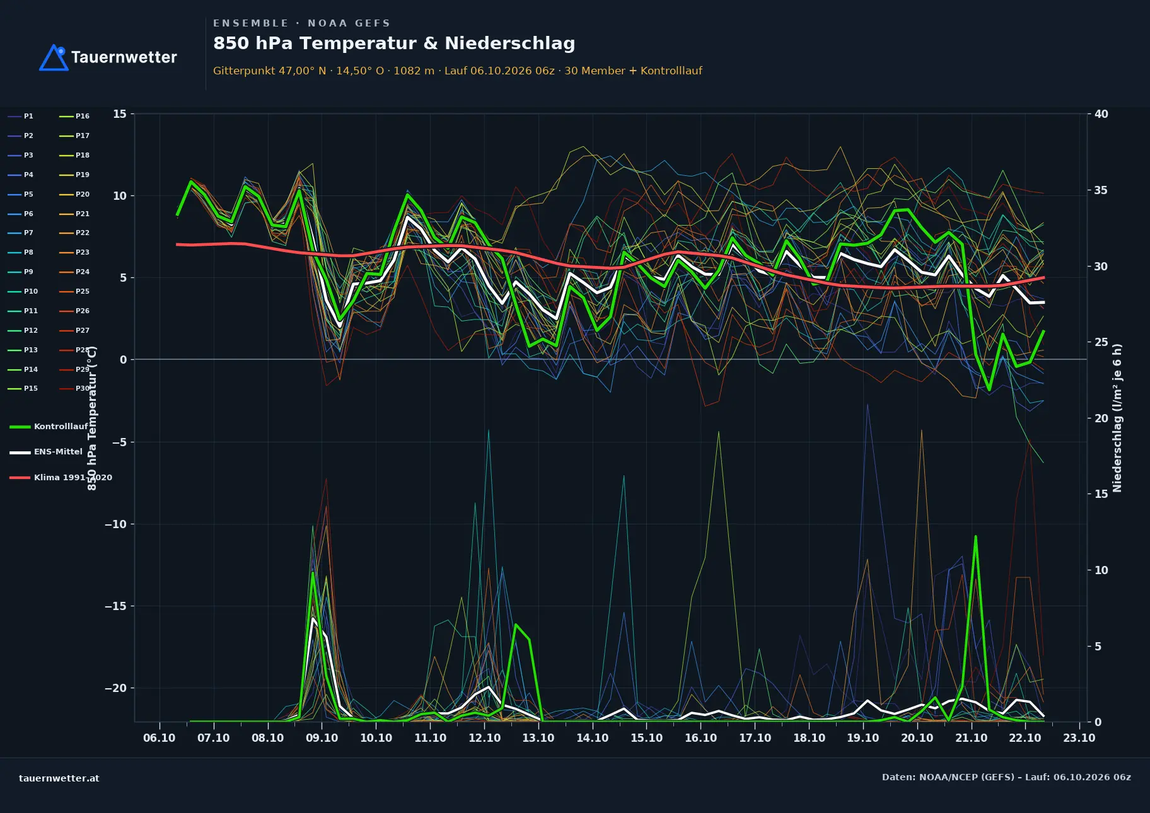The image size is (1150, 813).
Task: Select the P15 legend entry
Action: tap(23, 388)
